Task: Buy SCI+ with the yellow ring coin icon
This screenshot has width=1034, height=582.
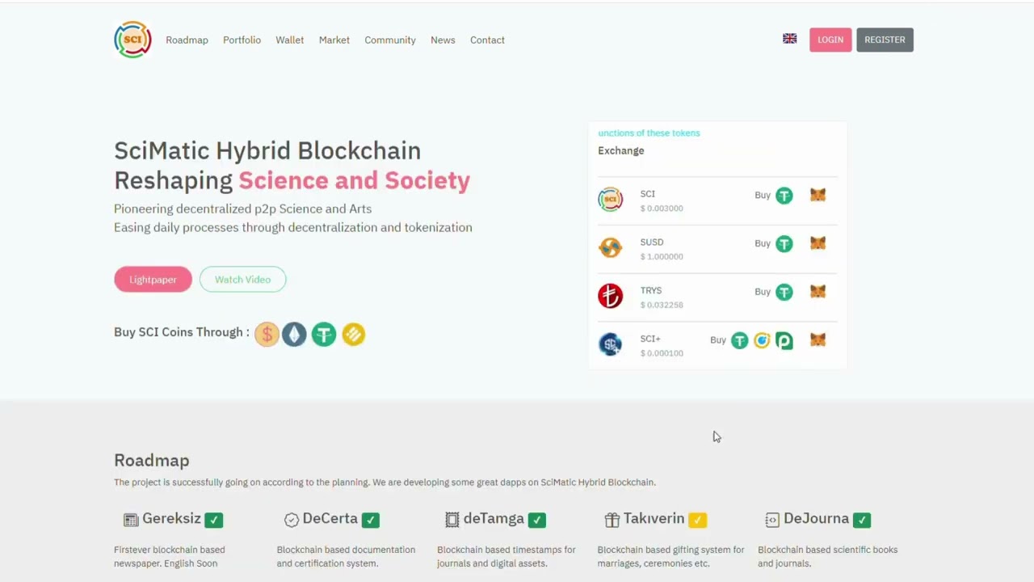Action: point(762,341)
